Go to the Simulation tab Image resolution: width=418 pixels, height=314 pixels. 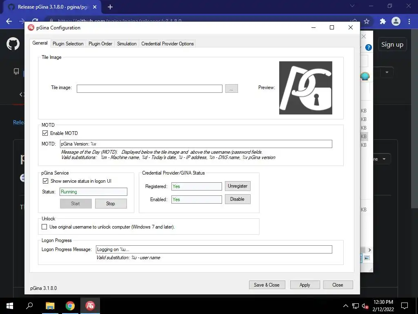pos(127,43)
